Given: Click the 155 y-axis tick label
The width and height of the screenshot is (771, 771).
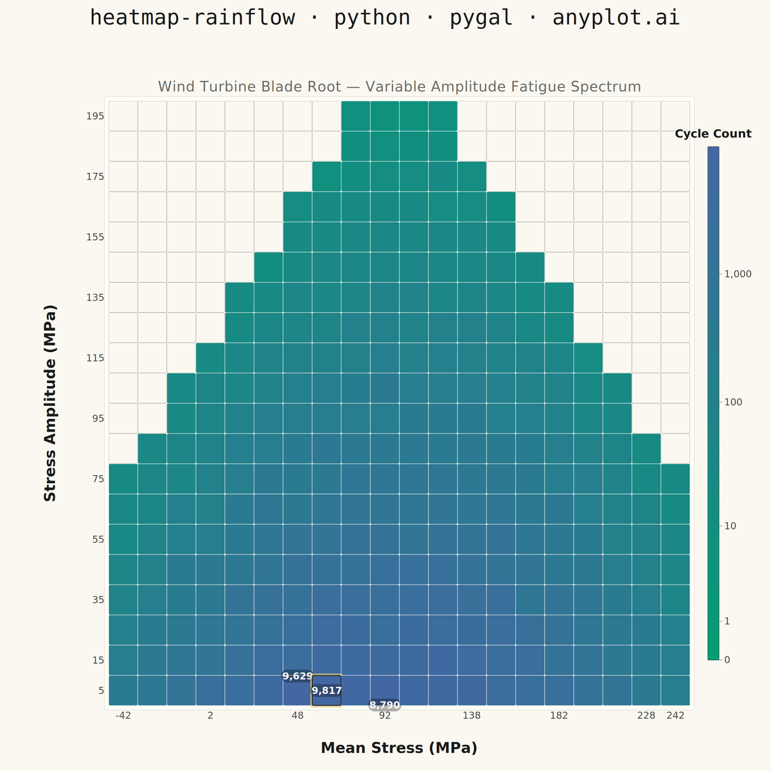Looking at the screenshot, I should coord(96,237).
